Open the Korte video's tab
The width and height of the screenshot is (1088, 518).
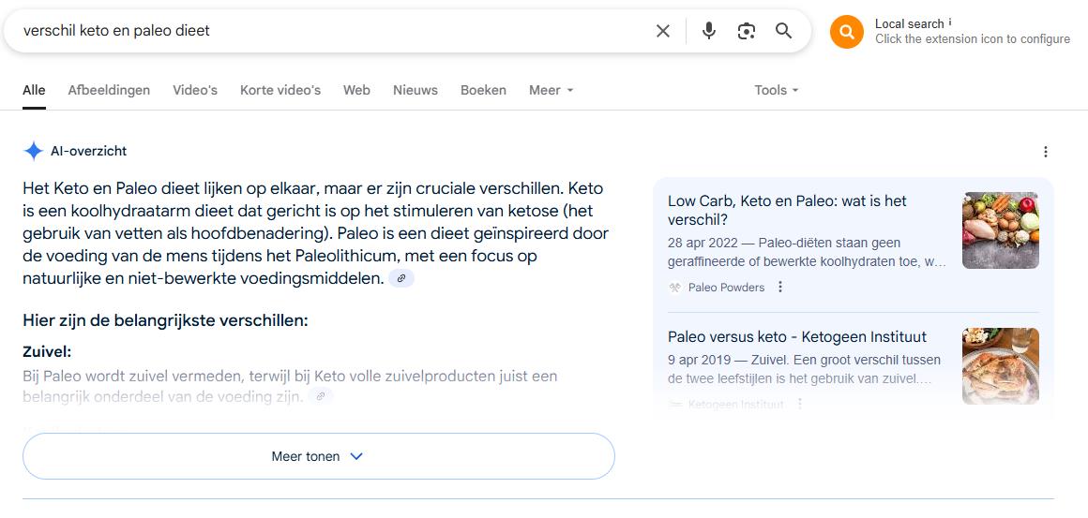click(280, 90)
